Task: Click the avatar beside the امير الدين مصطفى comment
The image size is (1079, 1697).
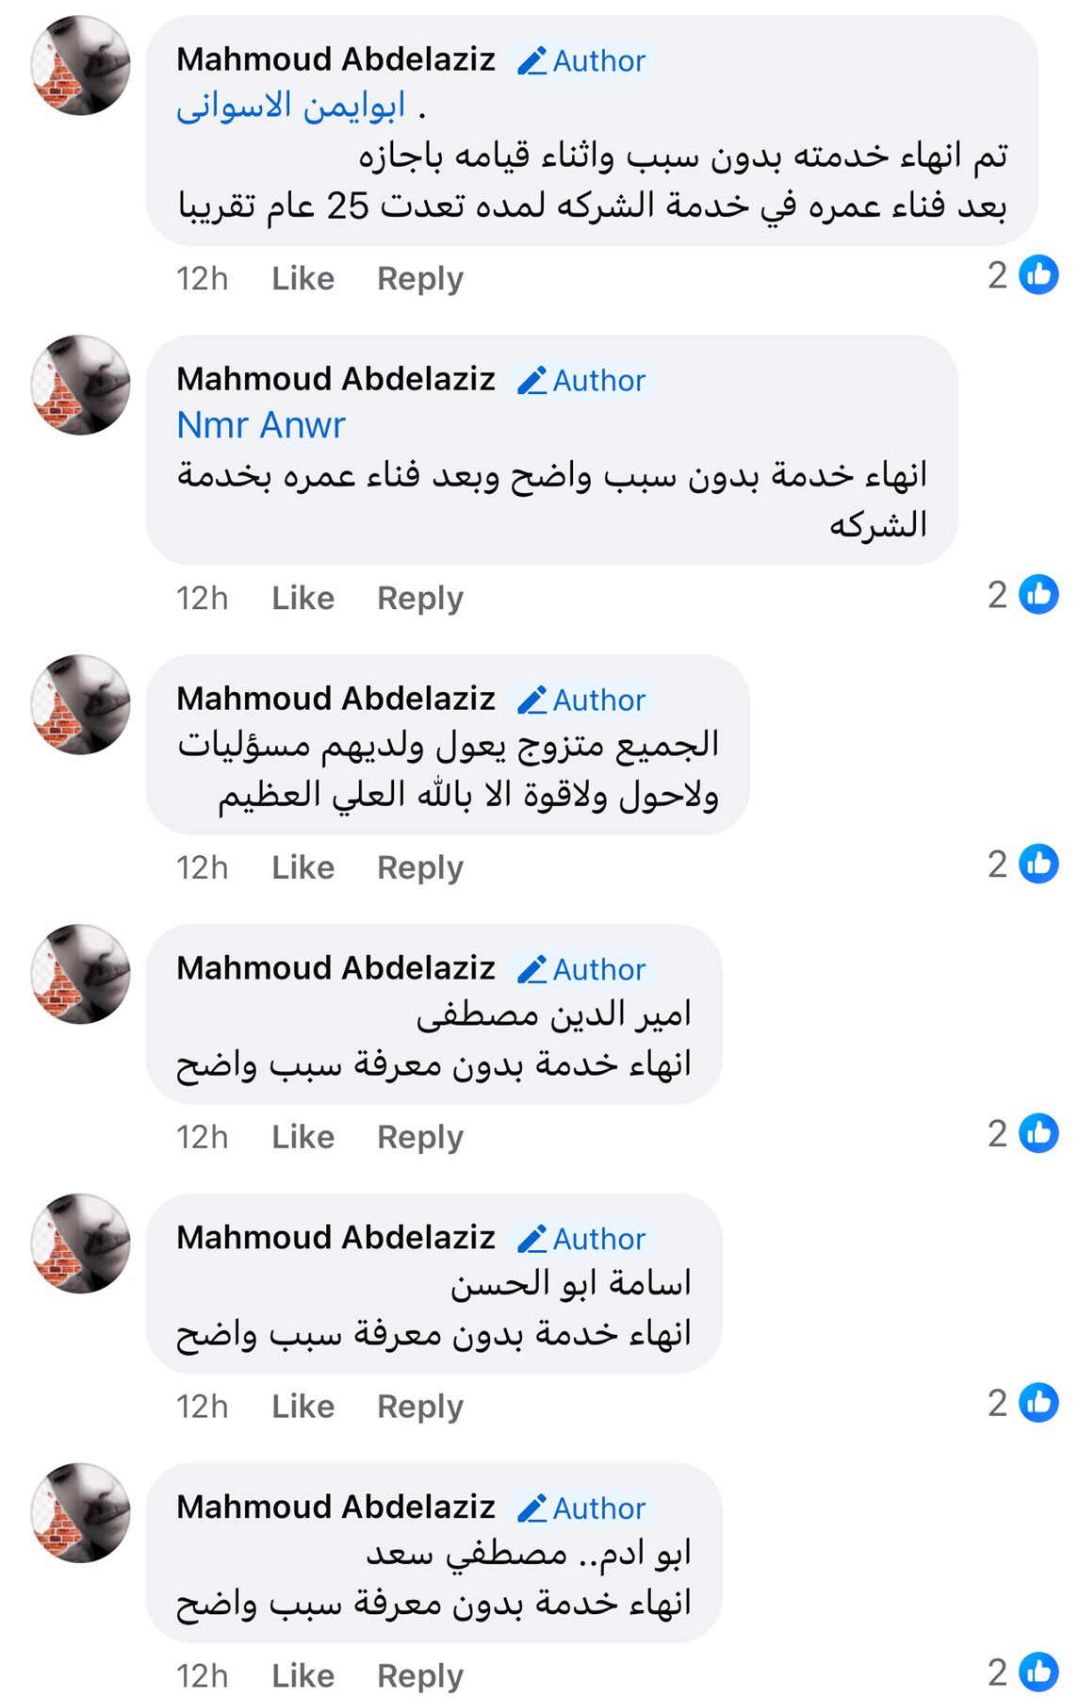Action: click(81, 974)
